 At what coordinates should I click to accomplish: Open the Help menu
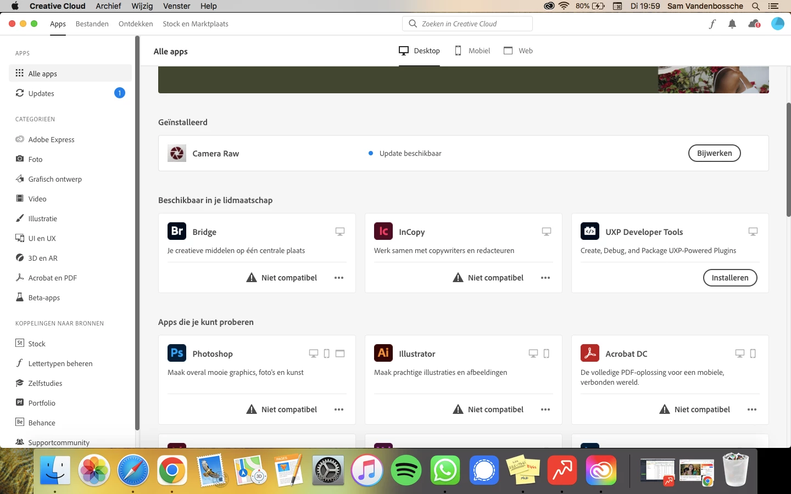pos(208,6)
